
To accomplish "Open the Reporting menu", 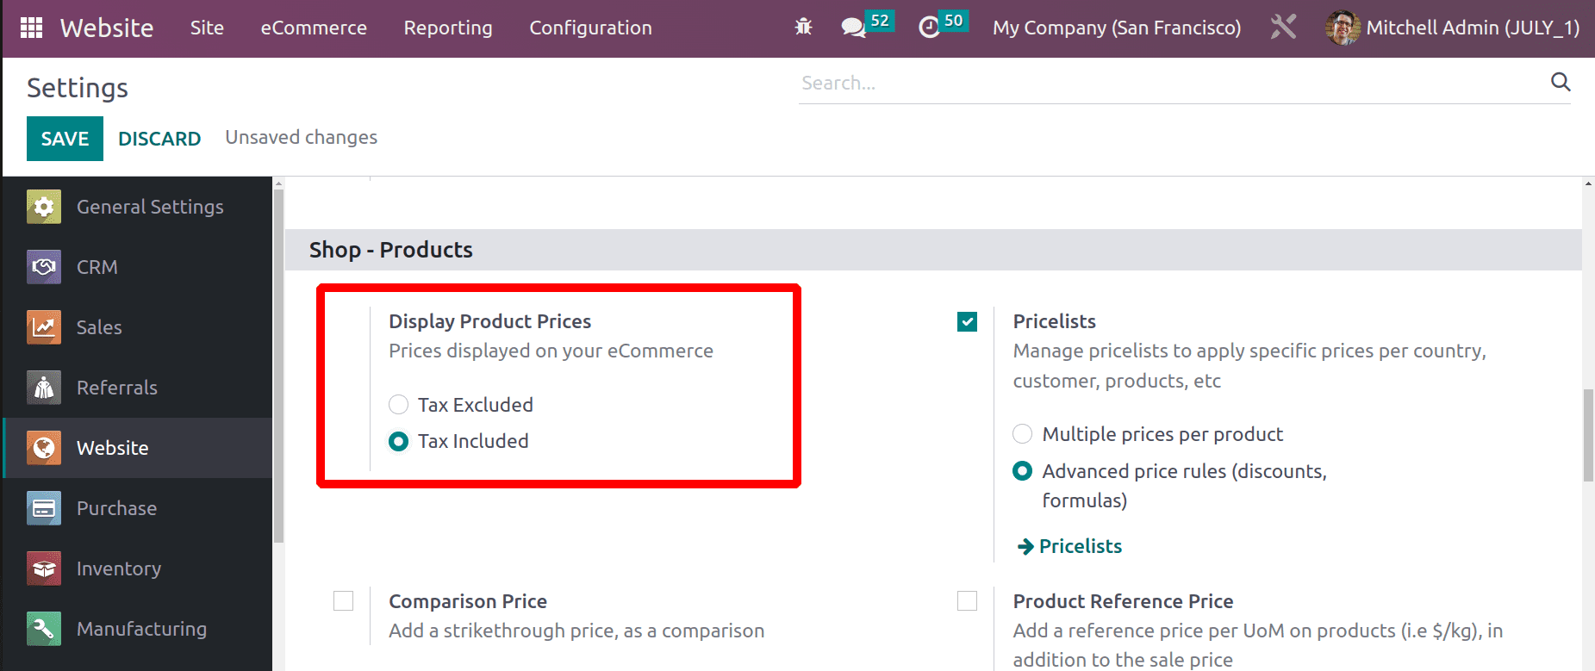I will pos(448,28).
